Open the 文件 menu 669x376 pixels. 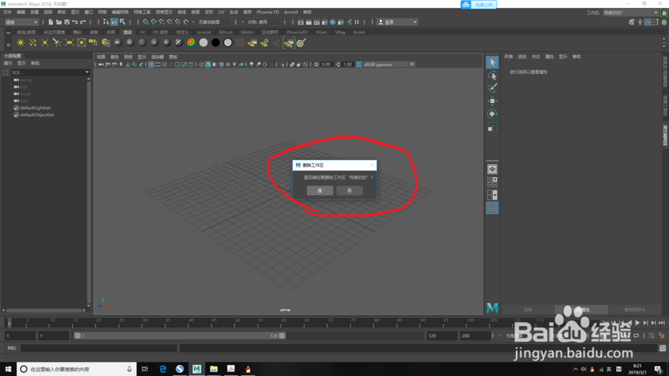[7, 12]
